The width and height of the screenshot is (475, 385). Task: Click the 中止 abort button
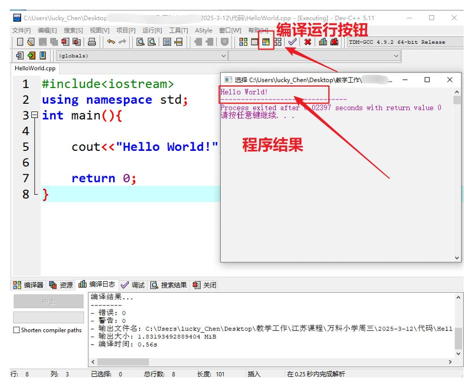[48, 301]
